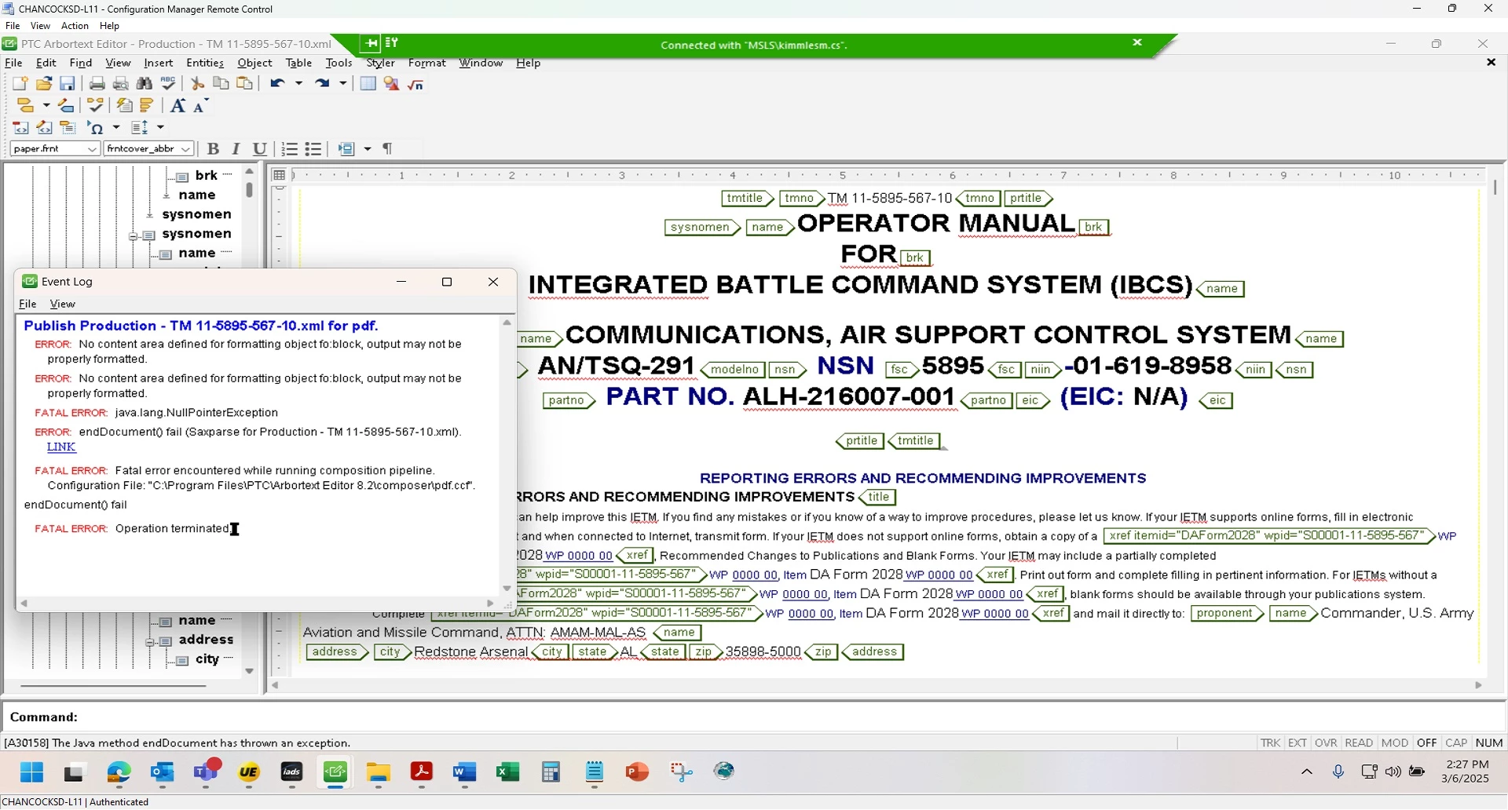Open the Entities menu
1508x810 pixels.
coord(206,64)
